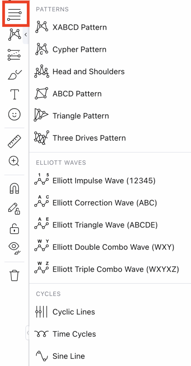The width and height of the screenshot is (191, 366).
Task: Activate the zoom in tool
Action: coord(14,161)
